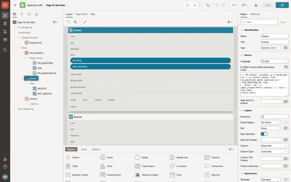The image size is (291, 182).
Task: Toggle the Start New Row switch
Action: click(264, 134)
